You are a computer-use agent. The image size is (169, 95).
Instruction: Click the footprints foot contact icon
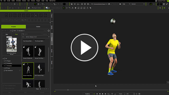click(x=90, y=8)
